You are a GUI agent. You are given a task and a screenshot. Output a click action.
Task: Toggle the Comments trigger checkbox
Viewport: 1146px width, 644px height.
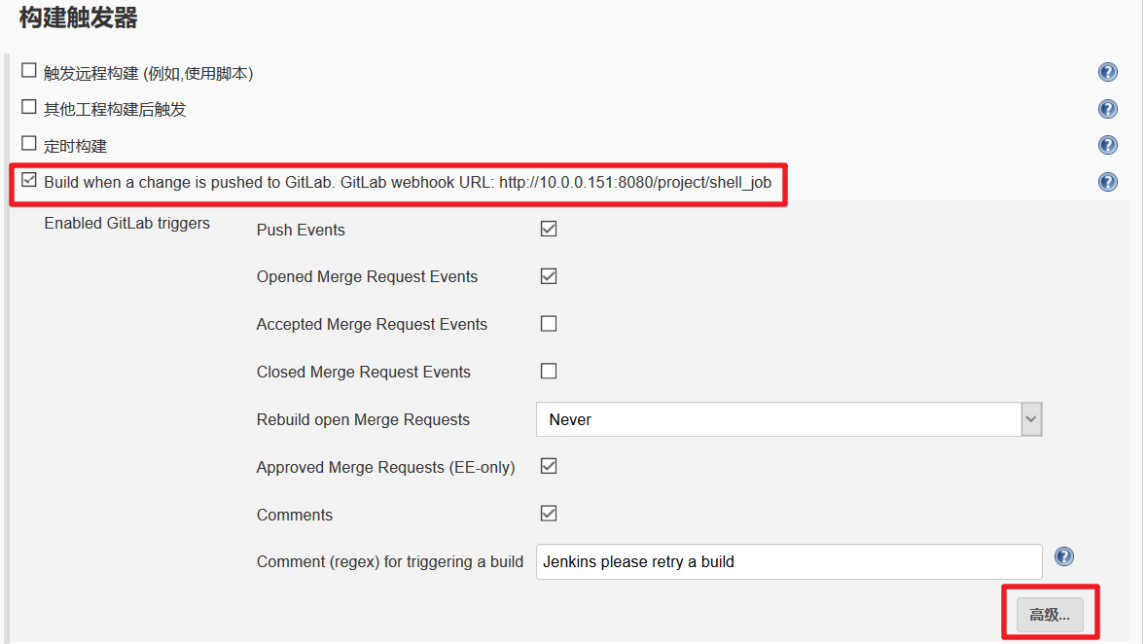pos(549,514)
